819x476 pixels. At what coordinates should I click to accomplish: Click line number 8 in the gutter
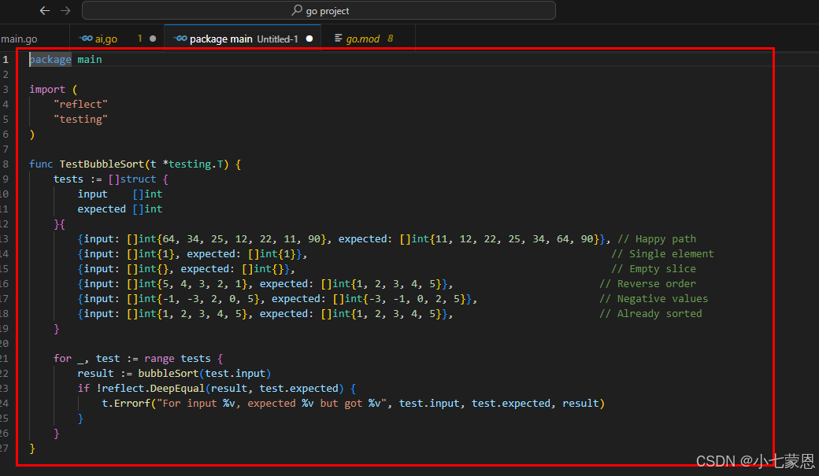pos(5,164)
